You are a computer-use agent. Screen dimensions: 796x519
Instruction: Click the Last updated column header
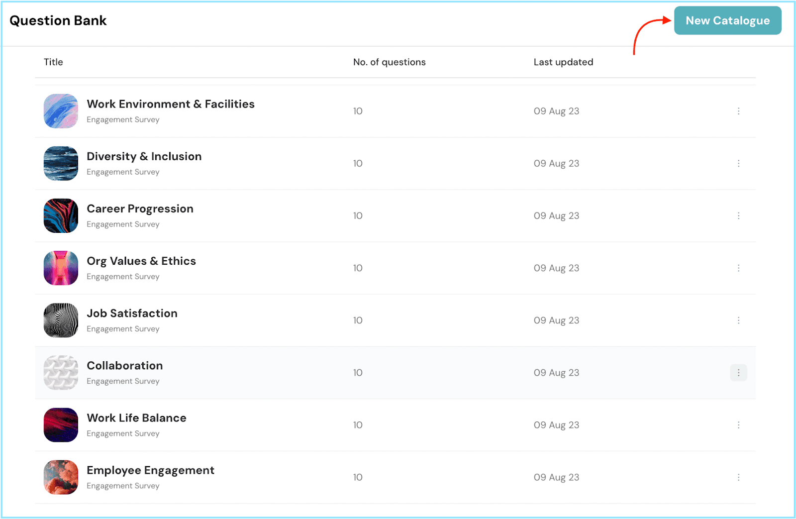pyautogui.click(x=563, y=62)
